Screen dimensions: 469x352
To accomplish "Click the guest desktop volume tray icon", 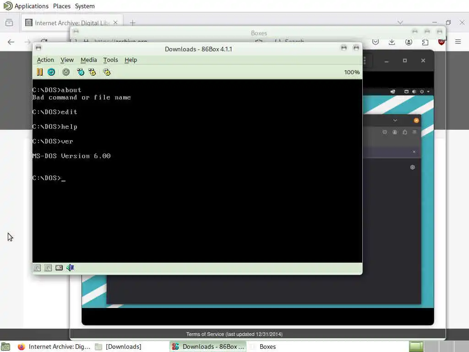I will pyautogui.click(x=414, y=92).
